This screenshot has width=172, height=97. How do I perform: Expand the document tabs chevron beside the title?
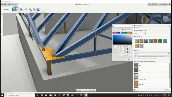(147, 4)
